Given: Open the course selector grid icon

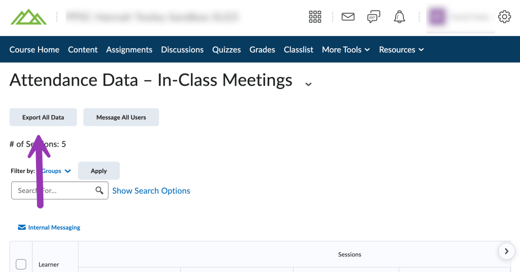Looking at the screenshot, I should (315, 17).
